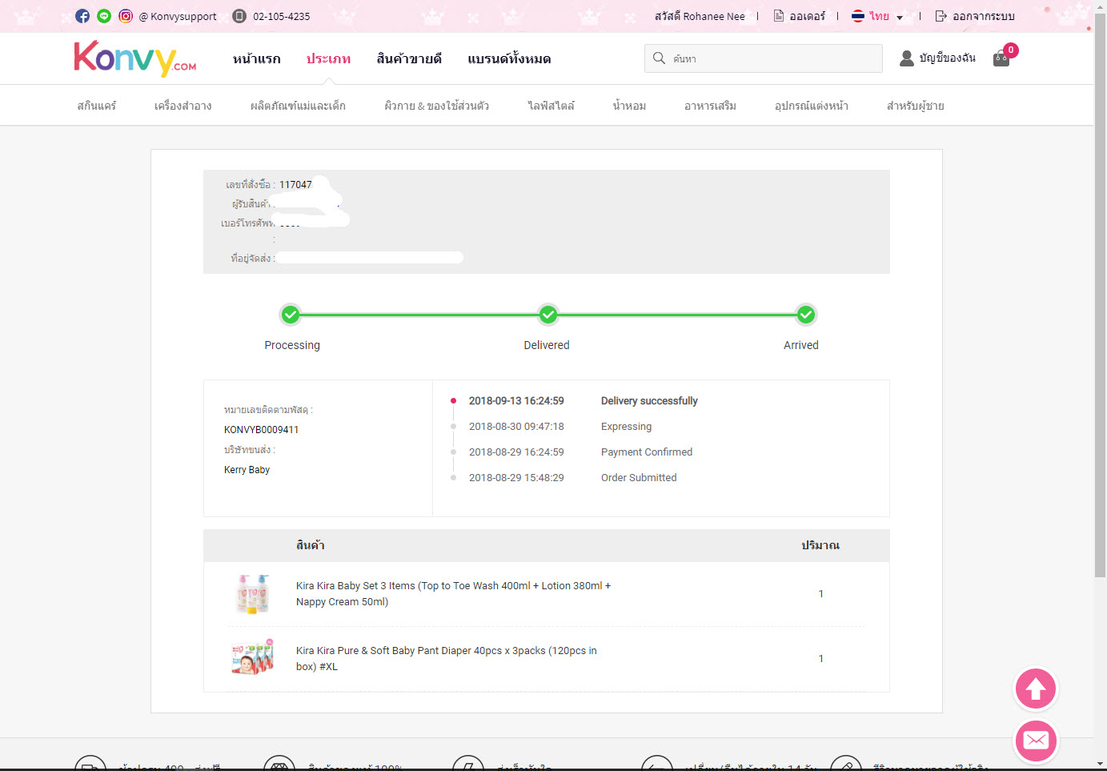Click the tracking number KONVYB0009411
The height and width of the screenshot is (771, 1107).
tap(262, 430)
